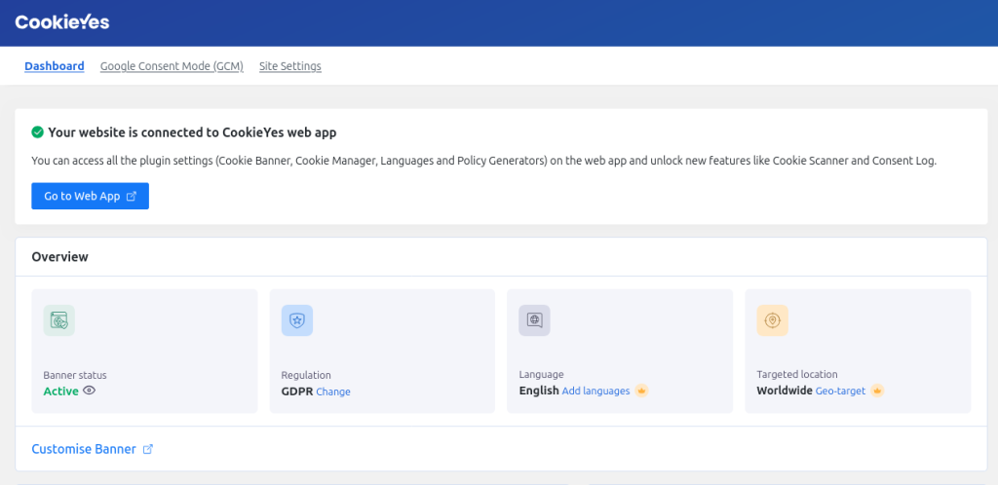Click the Targeted location pin icon
This screenshot has height=485, width=998.
pos(773,320)
